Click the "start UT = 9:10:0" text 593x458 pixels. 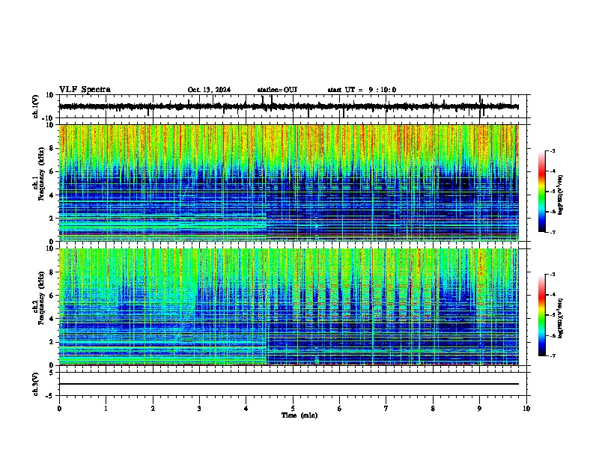tap(362, 90)
